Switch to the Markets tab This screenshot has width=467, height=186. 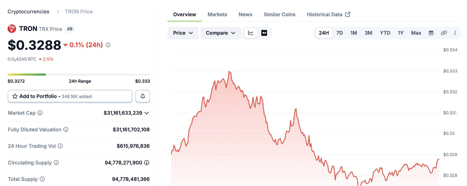pyautogui.click(x=217, y=15)
